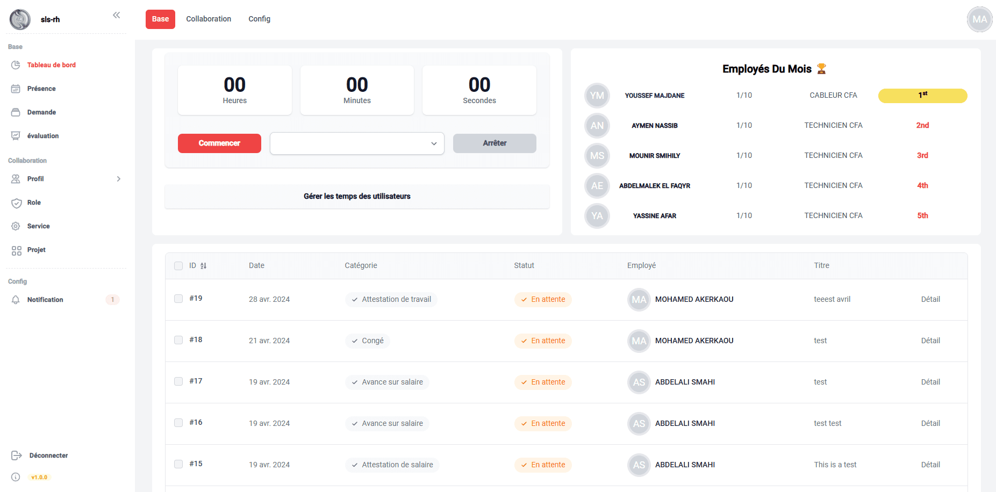Click the version info icon
Viewport: 996px width, 492px height.
point(16,477)
